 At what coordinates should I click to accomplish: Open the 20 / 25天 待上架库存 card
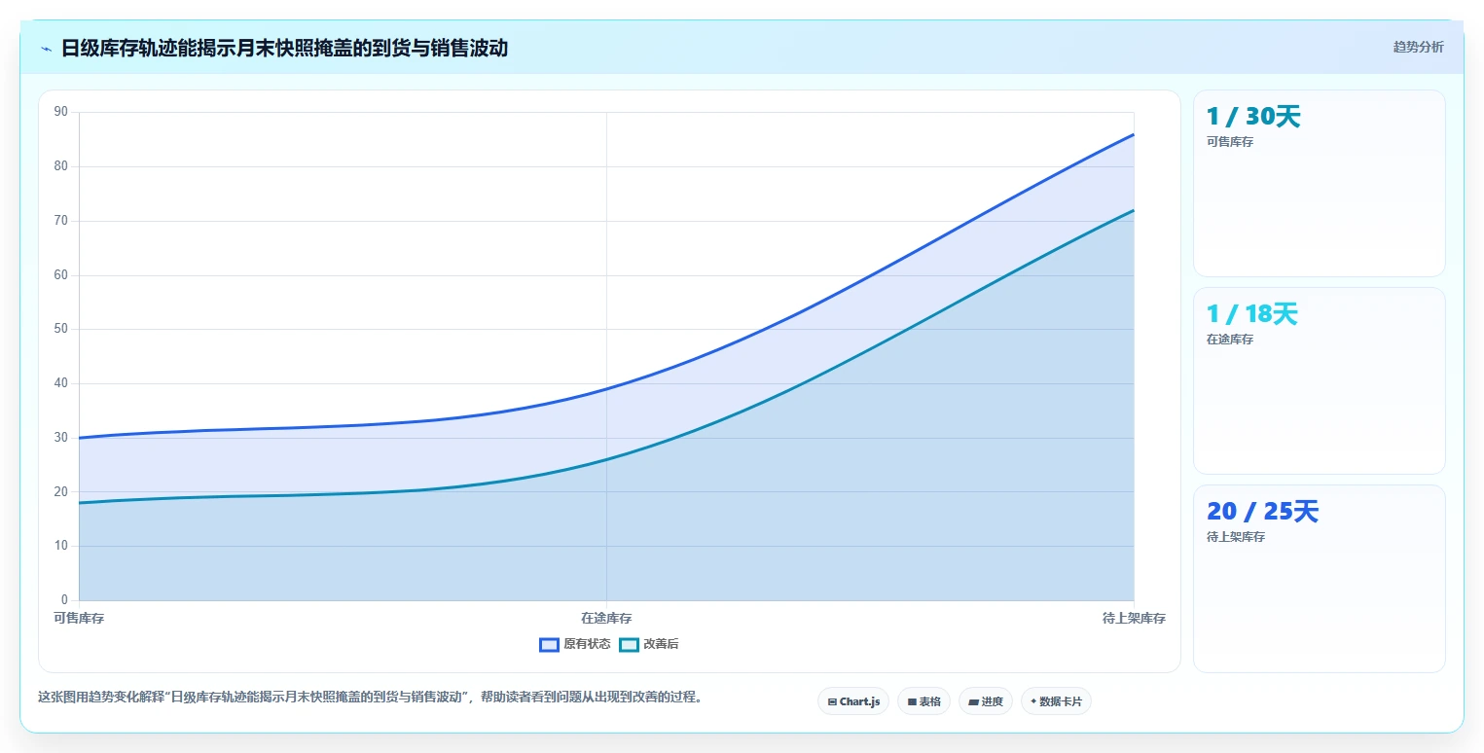[1319, 579]
